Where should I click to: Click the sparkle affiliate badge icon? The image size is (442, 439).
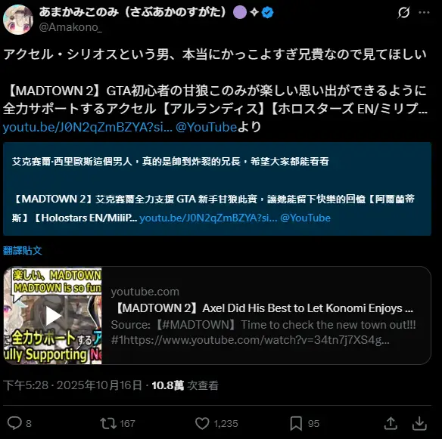tap(254, 13)
